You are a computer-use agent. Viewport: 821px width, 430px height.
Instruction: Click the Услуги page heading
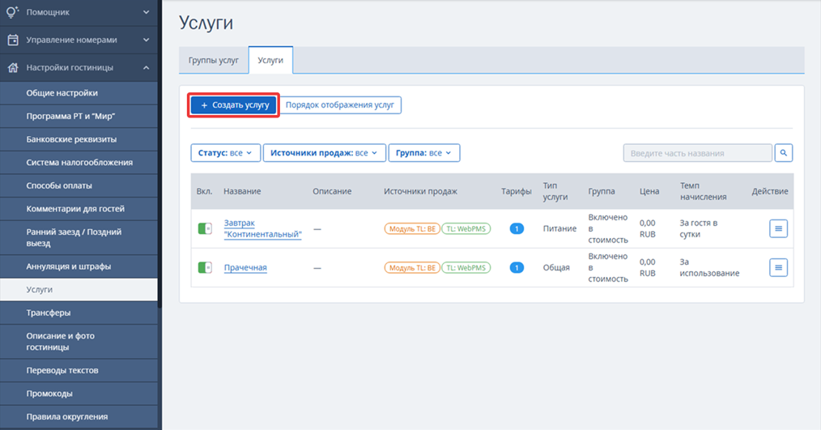206,23
